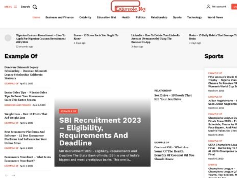Navigate to Education Gist section
Screen dimensions: 237x178
pyautogui.click(x=106, y=17)
